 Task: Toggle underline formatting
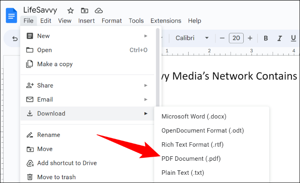click(x=293, y=38)
